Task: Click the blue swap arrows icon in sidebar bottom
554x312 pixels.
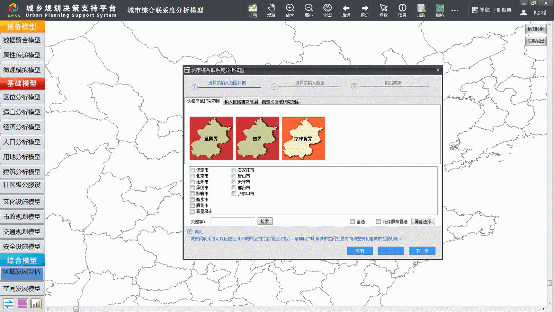Action: [9, 304]
